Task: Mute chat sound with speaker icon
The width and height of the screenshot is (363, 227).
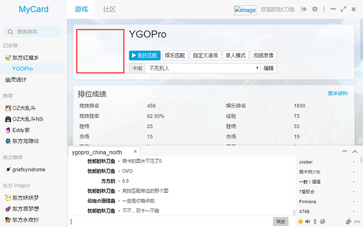Action: [308, 221]
